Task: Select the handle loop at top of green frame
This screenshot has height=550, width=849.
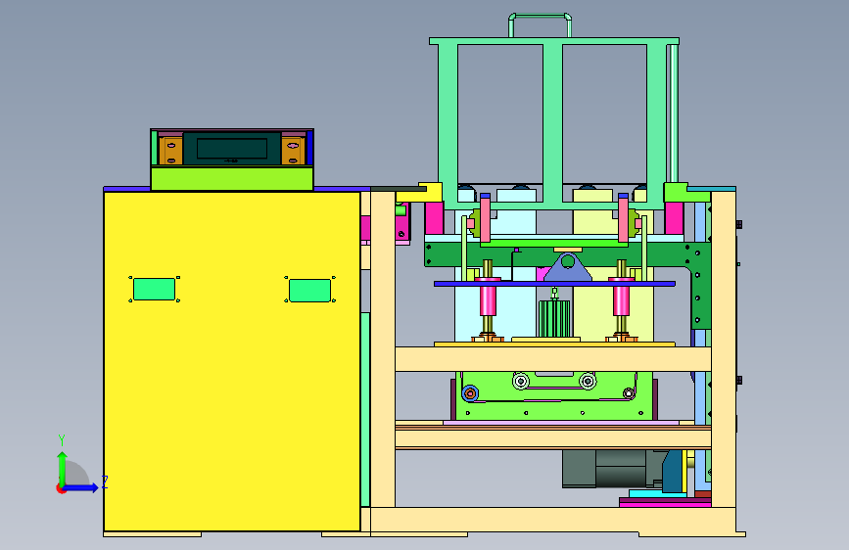Action: click(x=540, y=24)
